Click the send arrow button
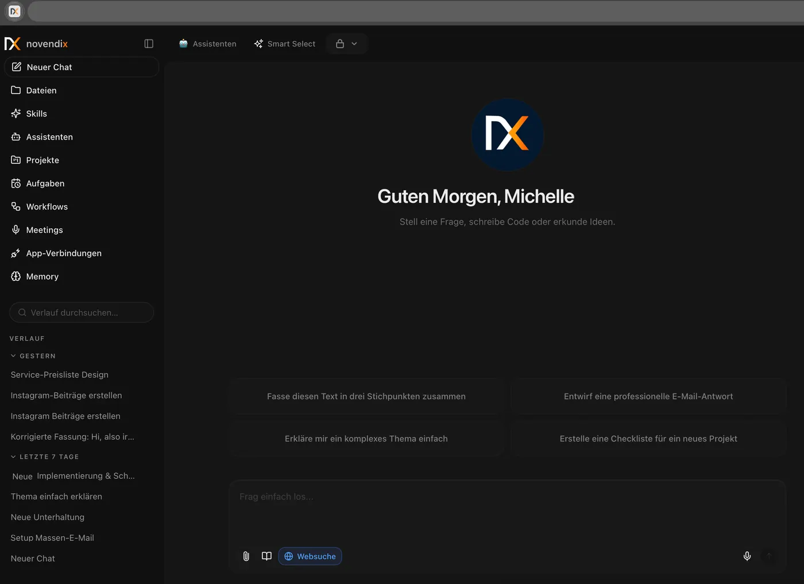Screen dimensions: 804x584 769,556
